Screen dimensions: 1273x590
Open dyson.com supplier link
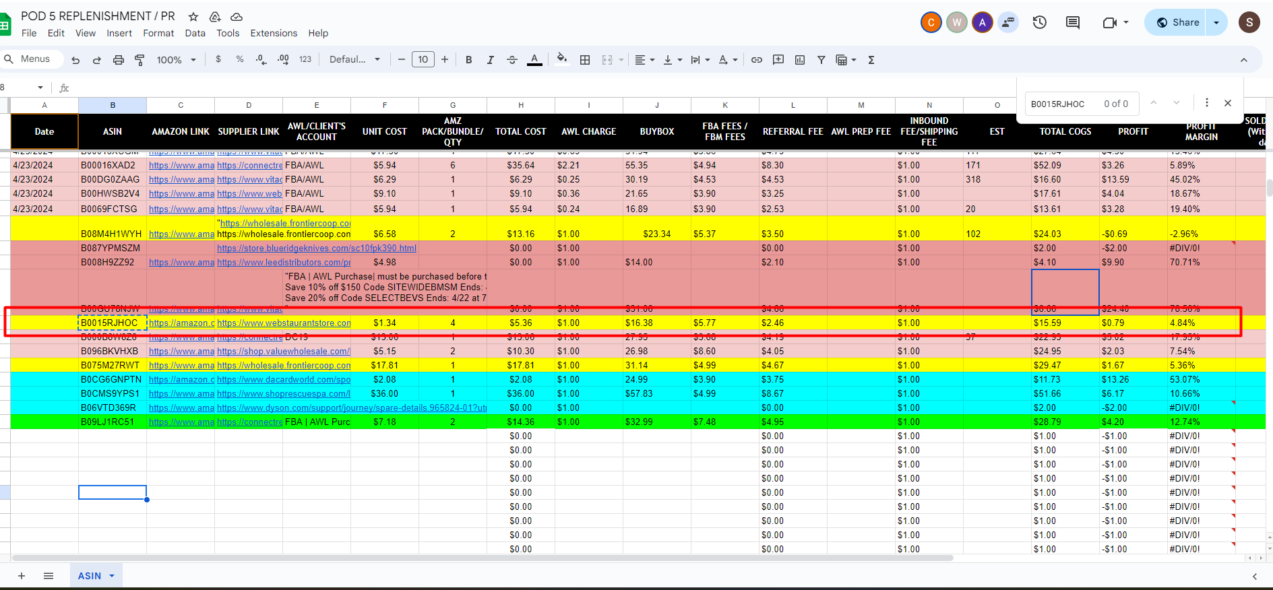point(352,408)
